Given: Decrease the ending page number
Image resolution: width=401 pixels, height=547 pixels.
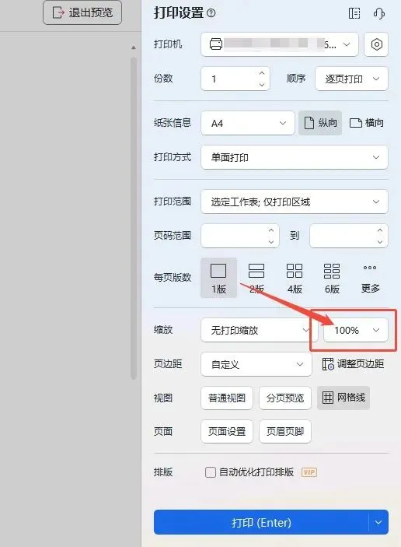Looking at the screenshot, I should [380, 242].
